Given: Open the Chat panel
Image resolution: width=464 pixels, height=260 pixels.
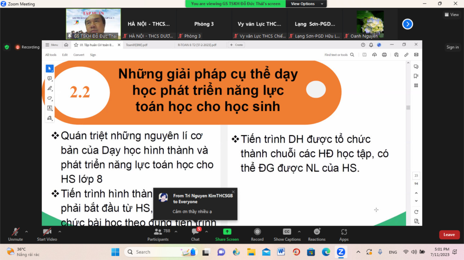Looking at the screenshot, I should pos(195,232).
